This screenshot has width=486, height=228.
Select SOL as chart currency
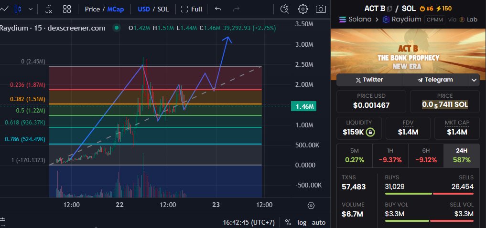(x=163, y=9)
